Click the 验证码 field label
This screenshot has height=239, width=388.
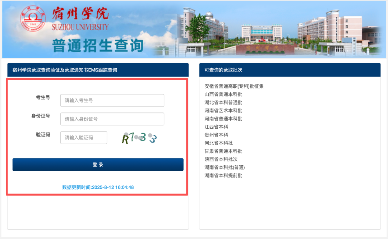pyautogui.click(x=43, y=134)
